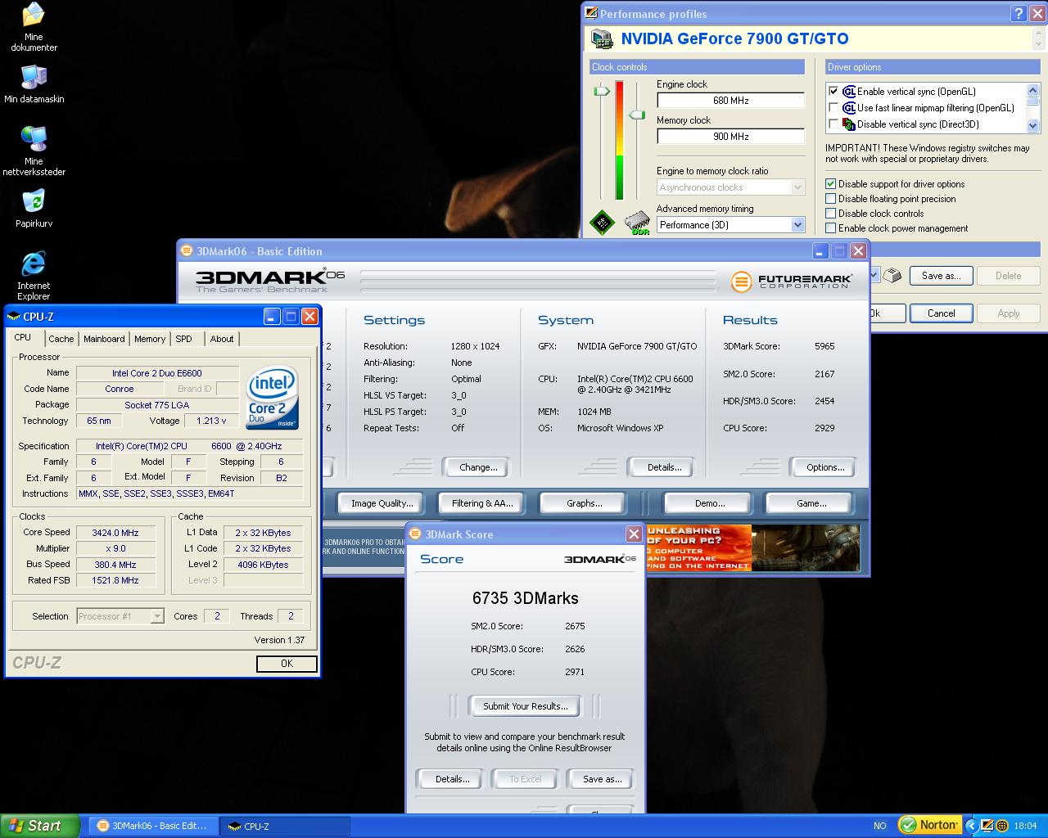Click the NO language indicator in taskbar

pyautogui.click(x=880, y=826)
